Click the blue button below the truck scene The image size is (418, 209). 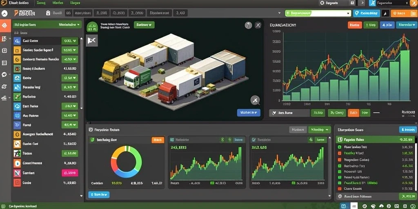click(249, 113)
